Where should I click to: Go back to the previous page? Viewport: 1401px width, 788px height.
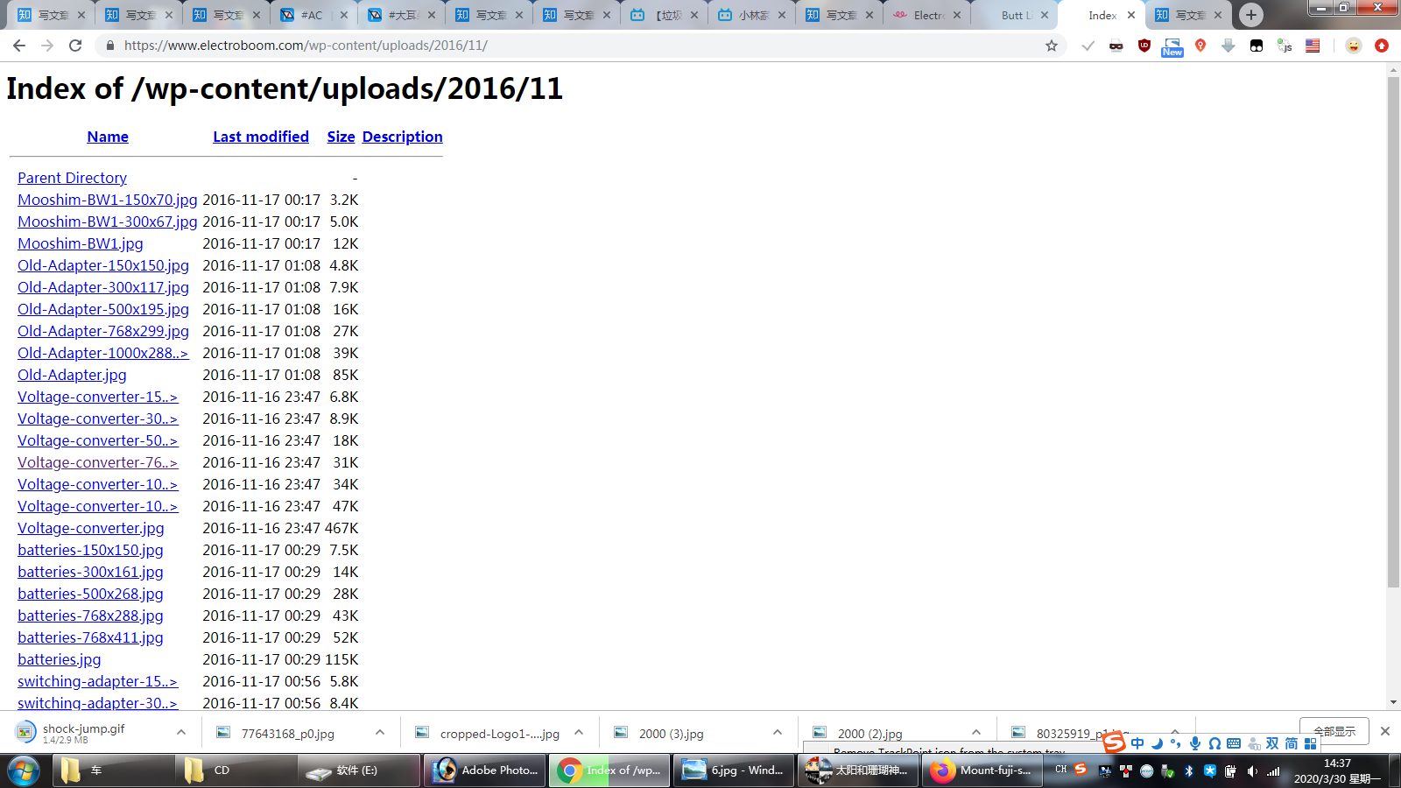pos(19,46)
